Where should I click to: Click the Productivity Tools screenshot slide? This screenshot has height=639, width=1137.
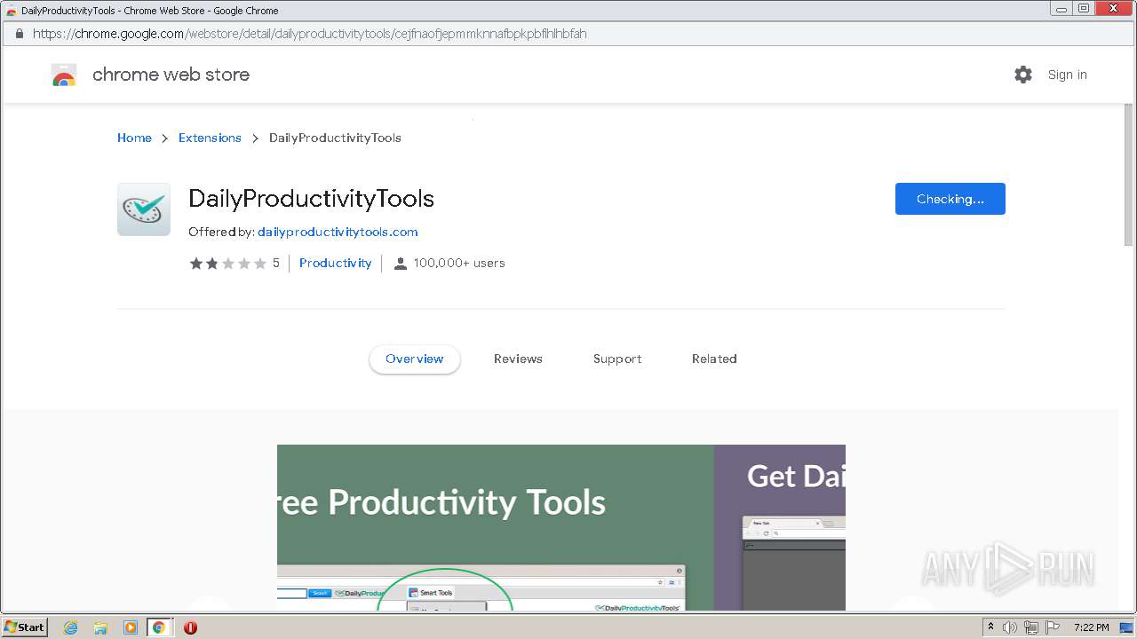click(x=496, y=527)
